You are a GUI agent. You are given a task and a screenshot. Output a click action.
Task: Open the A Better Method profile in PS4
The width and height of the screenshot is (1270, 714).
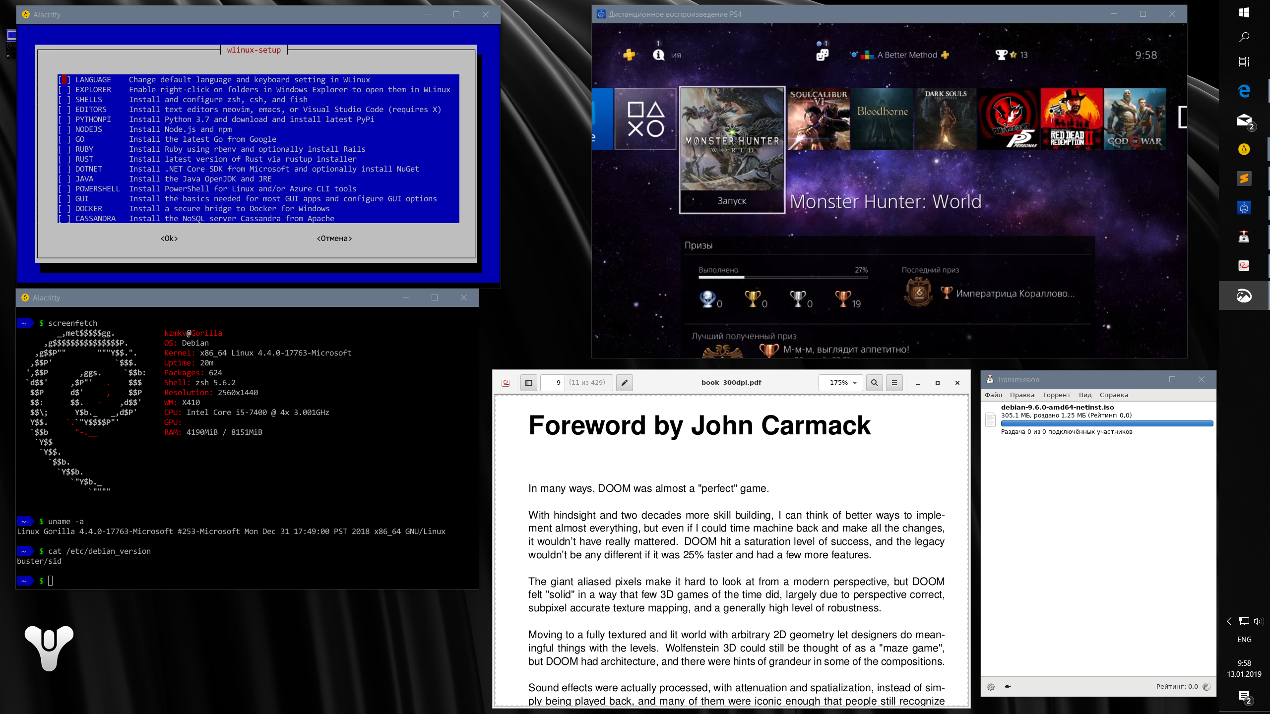tap(900, 55)
